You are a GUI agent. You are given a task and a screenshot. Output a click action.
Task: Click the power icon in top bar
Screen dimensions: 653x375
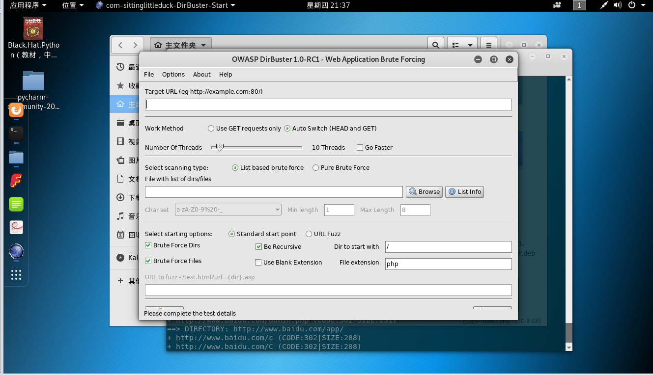coord(631,5)
